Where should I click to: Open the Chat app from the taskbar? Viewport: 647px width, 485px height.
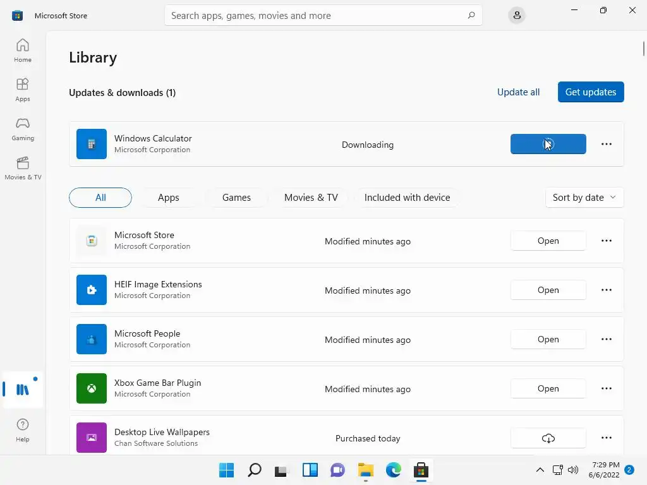click(x=337, y=470)
